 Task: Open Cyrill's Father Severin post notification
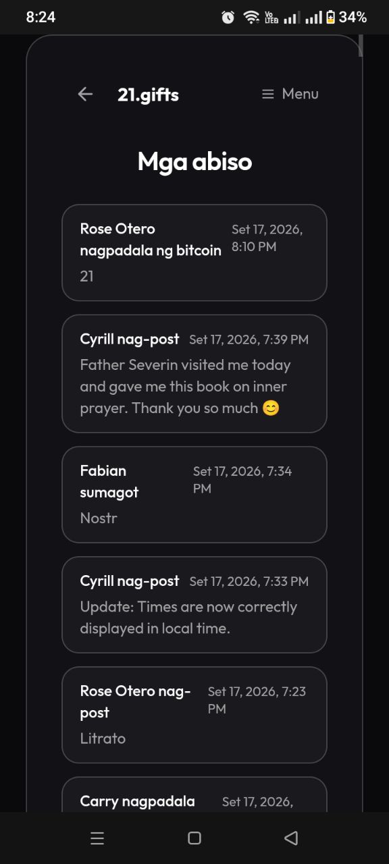click(194, 373)
